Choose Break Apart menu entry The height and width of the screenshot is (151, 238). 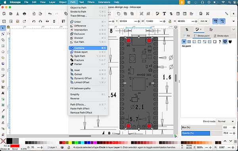(88, 52)
